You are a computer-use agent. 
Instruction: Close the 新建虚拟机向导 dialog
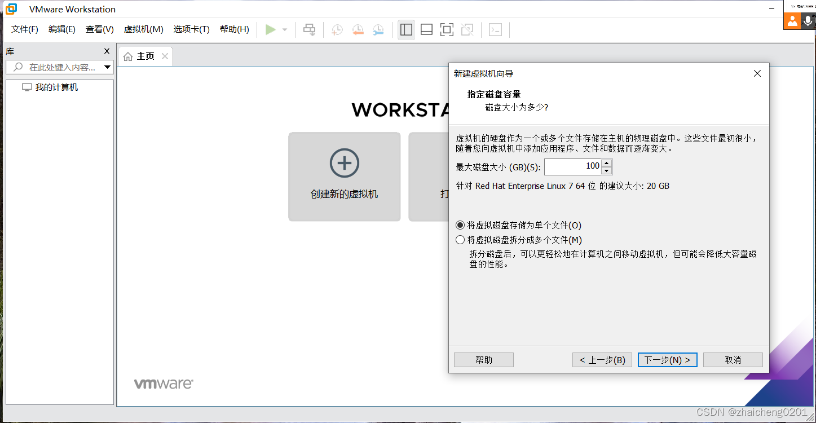click(757, 73)
